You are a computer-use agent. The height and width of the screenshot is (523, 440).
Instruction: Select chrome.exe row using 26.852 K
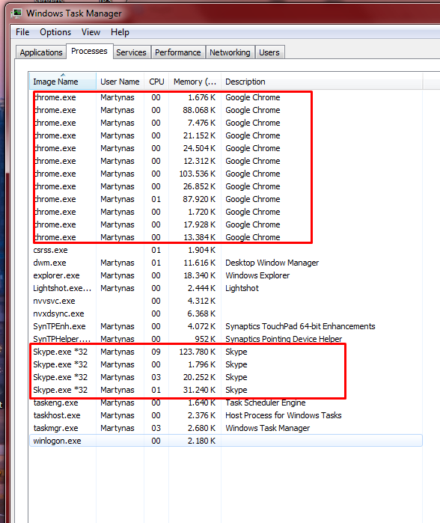(226, 186)
